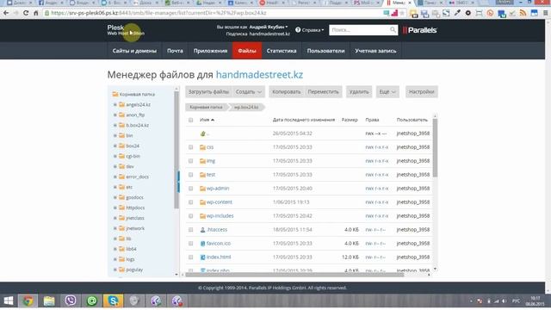Open the Сайты и домены tab
Screen dimensions: 551x310
click(134, 51)
